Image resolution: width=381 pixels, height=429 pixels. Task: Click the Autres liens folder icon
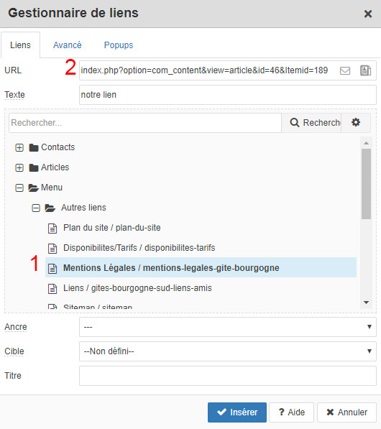point(50,208)
